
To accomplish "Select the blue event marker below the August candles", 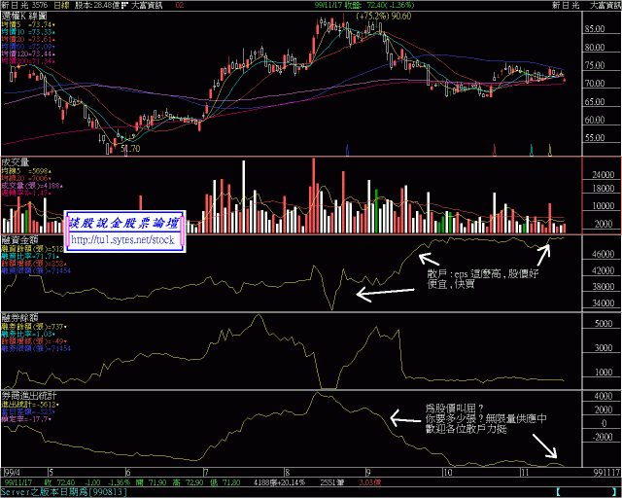I will click(347, 150).
